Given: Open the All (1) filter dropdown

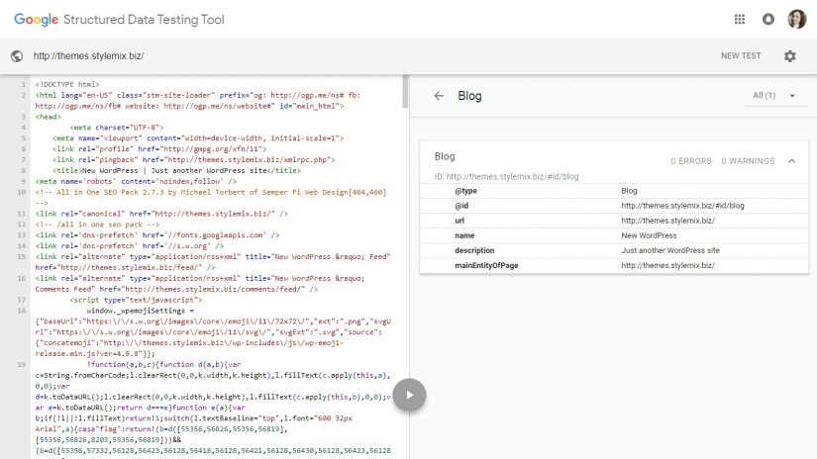Looking at the screenshot, I should pyautogui.click(x=773, y=95).
